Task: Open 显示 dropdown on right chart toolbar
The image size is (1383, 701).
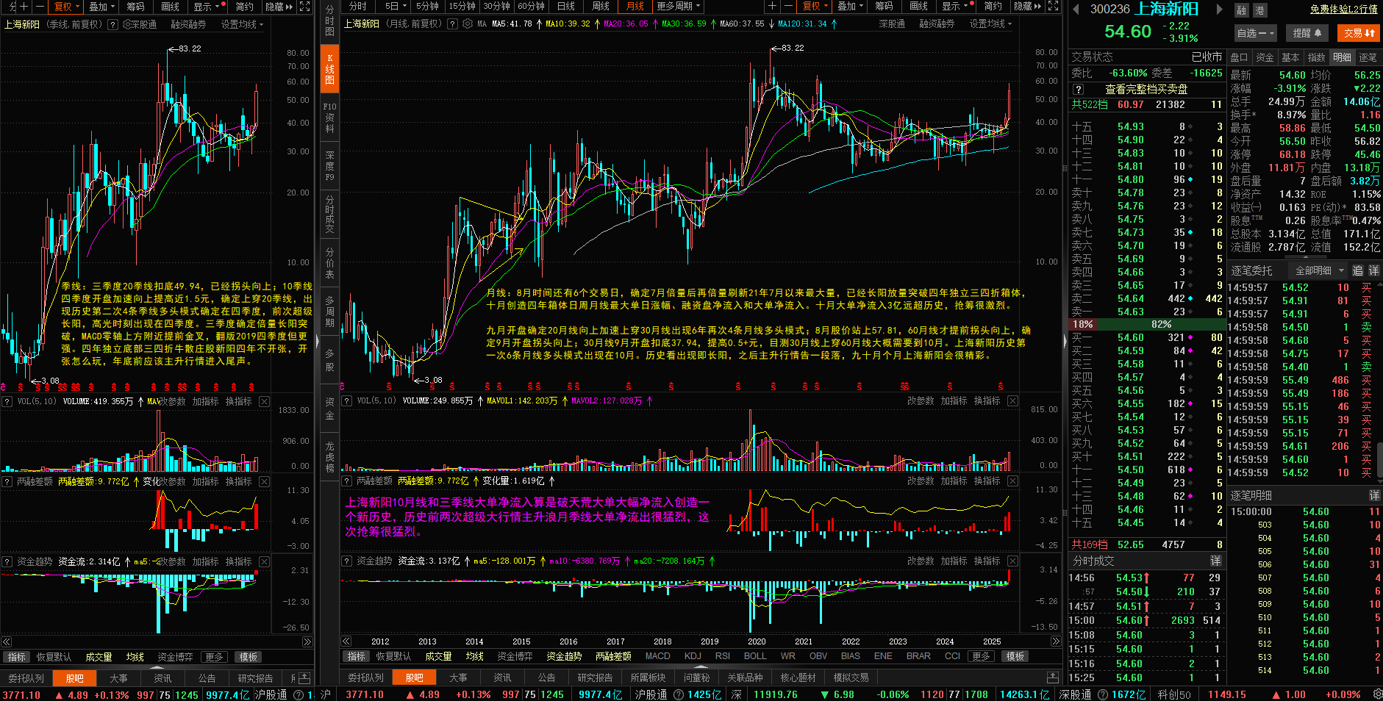Action: tap(956, 6)
